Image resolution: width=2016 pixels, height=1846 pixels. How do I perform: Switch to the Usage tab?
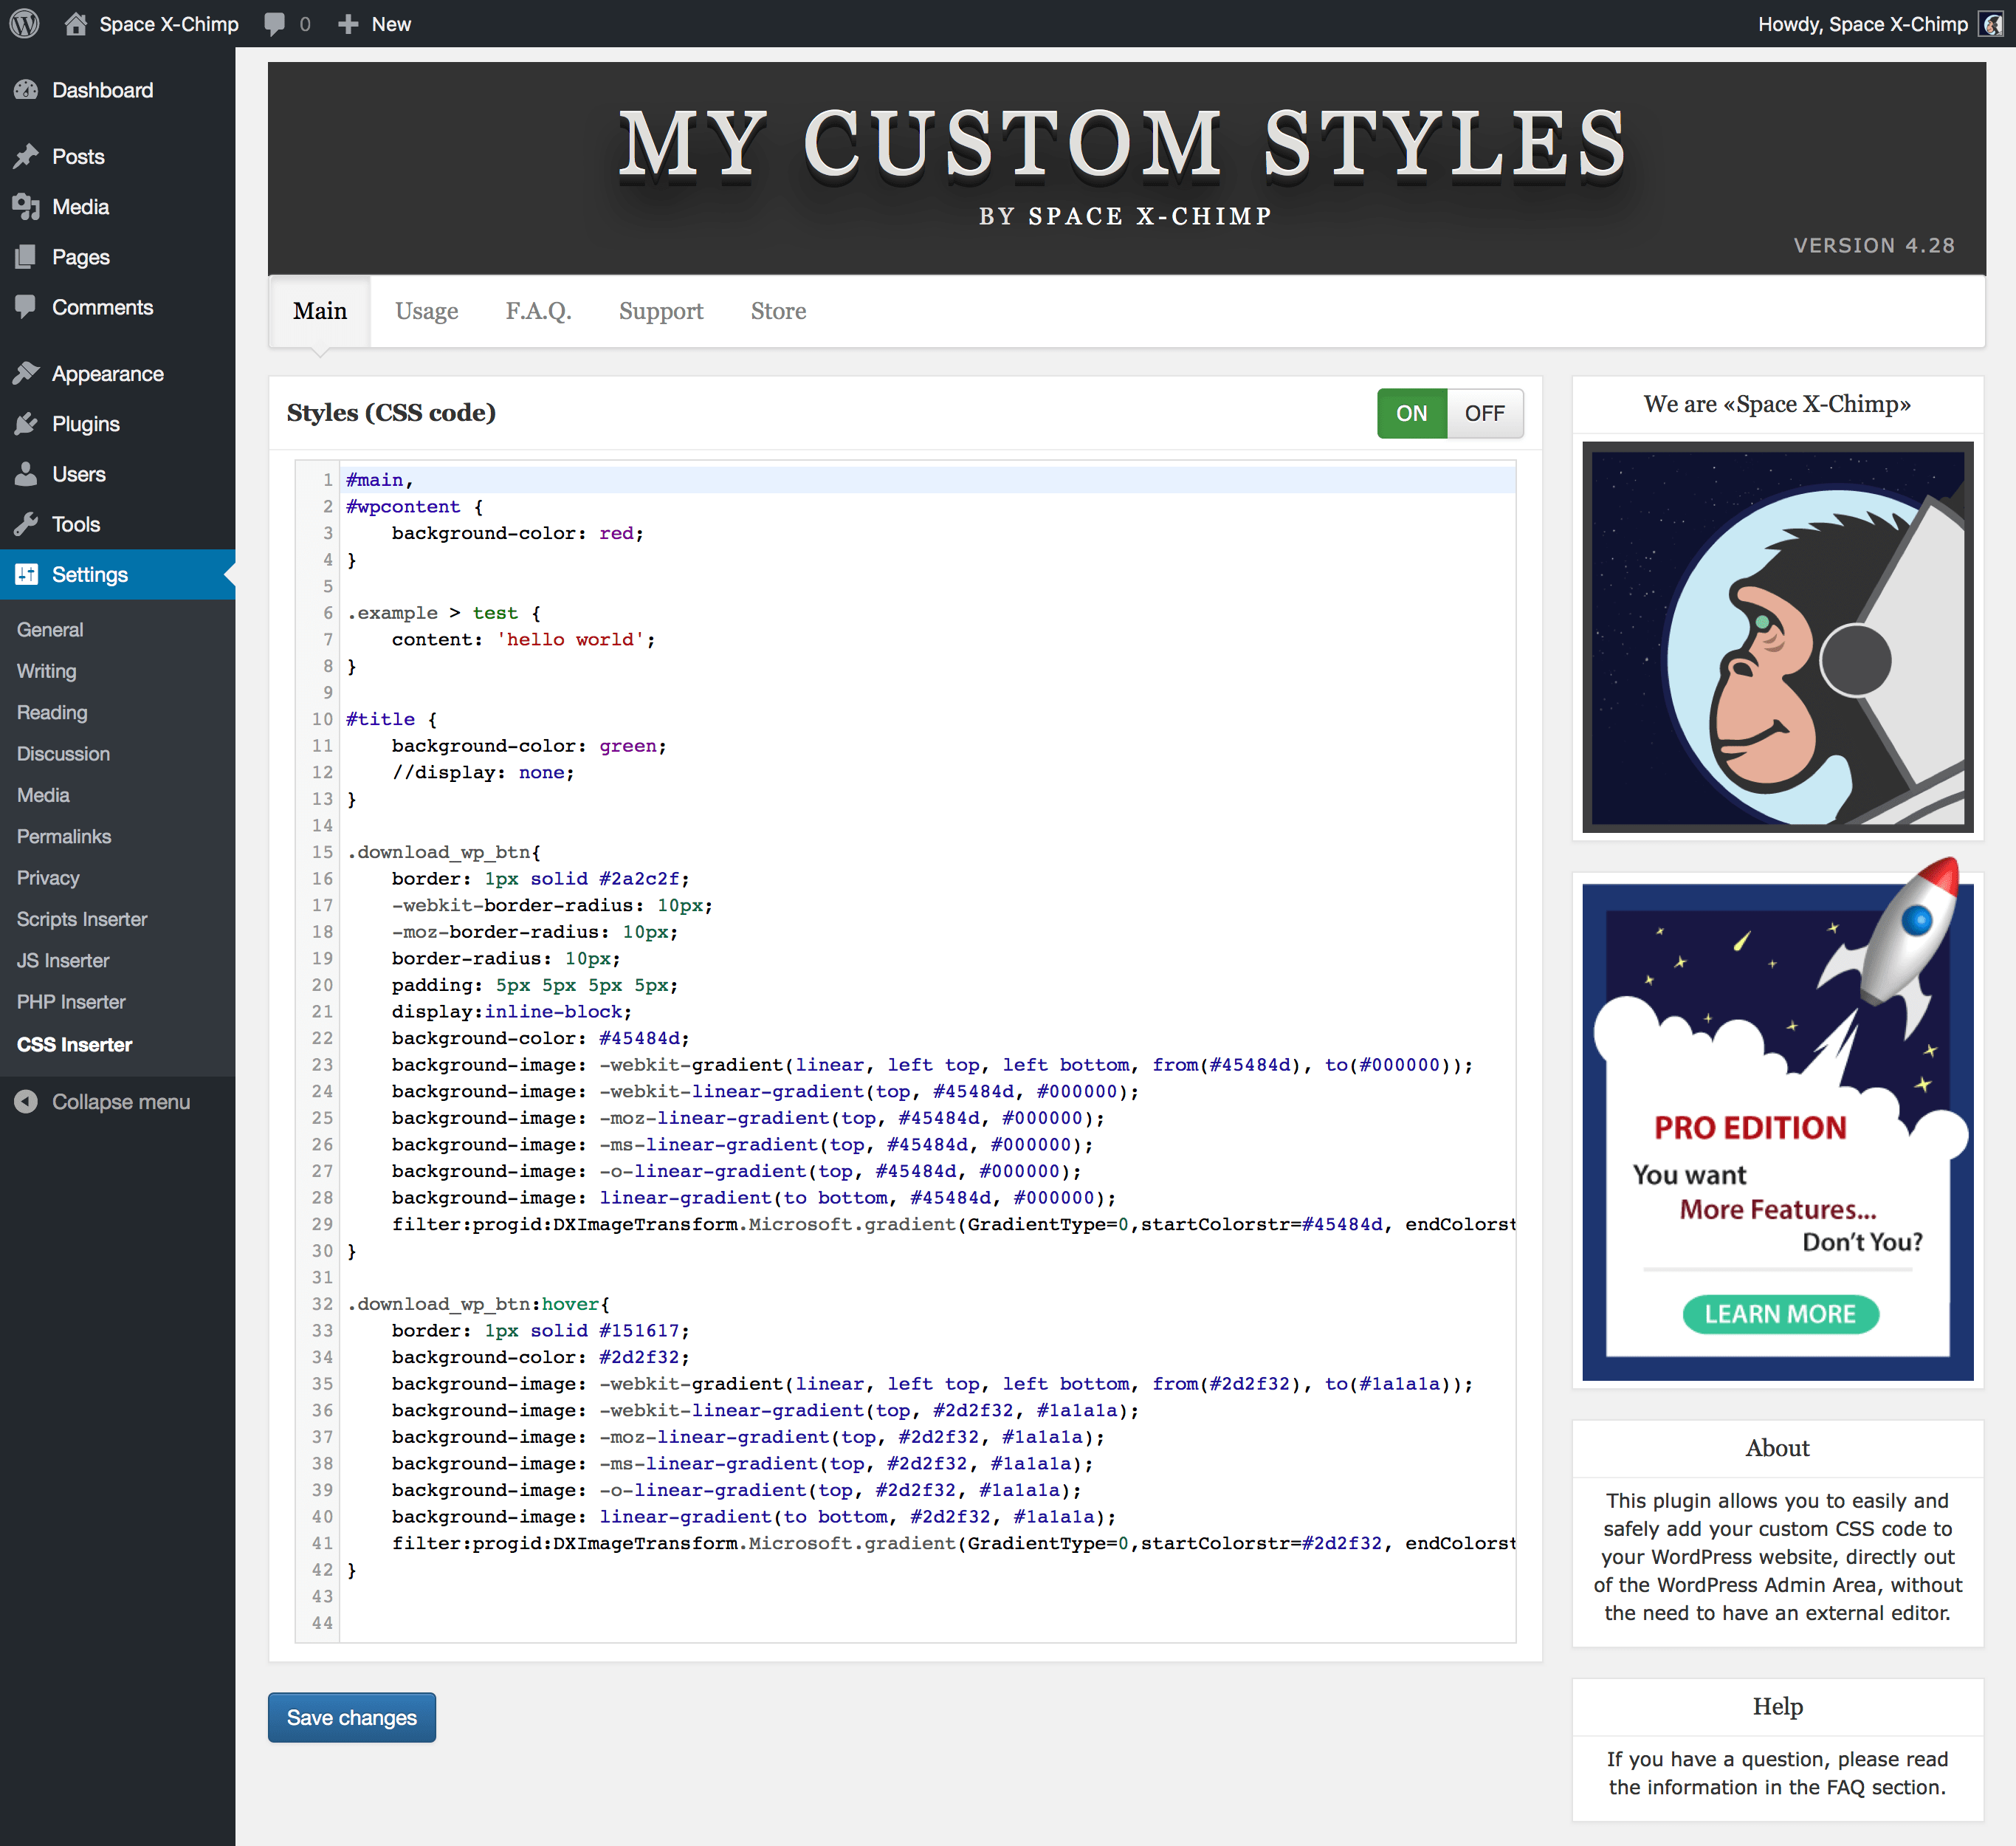click(427, 311)
